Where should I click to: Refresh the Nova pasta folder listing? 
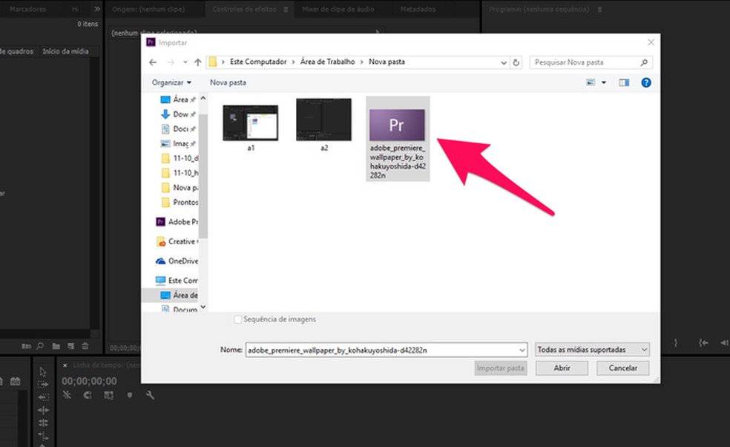516,62
